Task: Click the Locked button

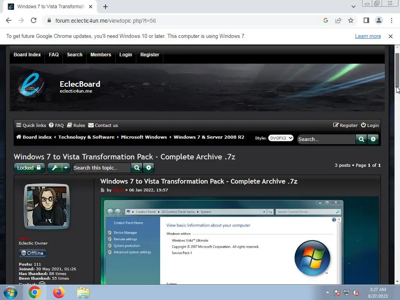Action: (29, 168)
